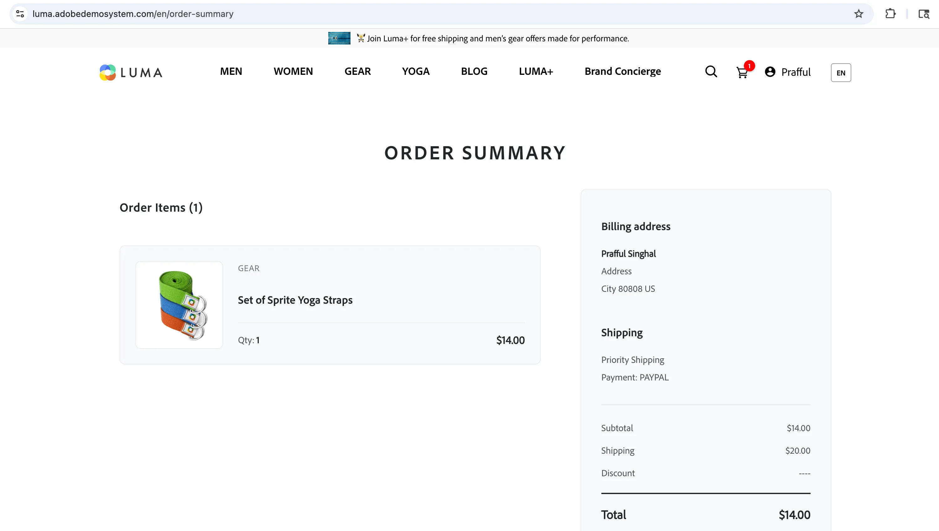Click the Order Items (1) heading
The height and width of the screenshot is (531, 939).
161,208
